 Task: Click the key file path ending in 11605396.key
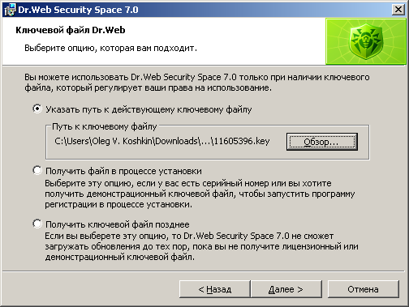click(x=162, y=141)
